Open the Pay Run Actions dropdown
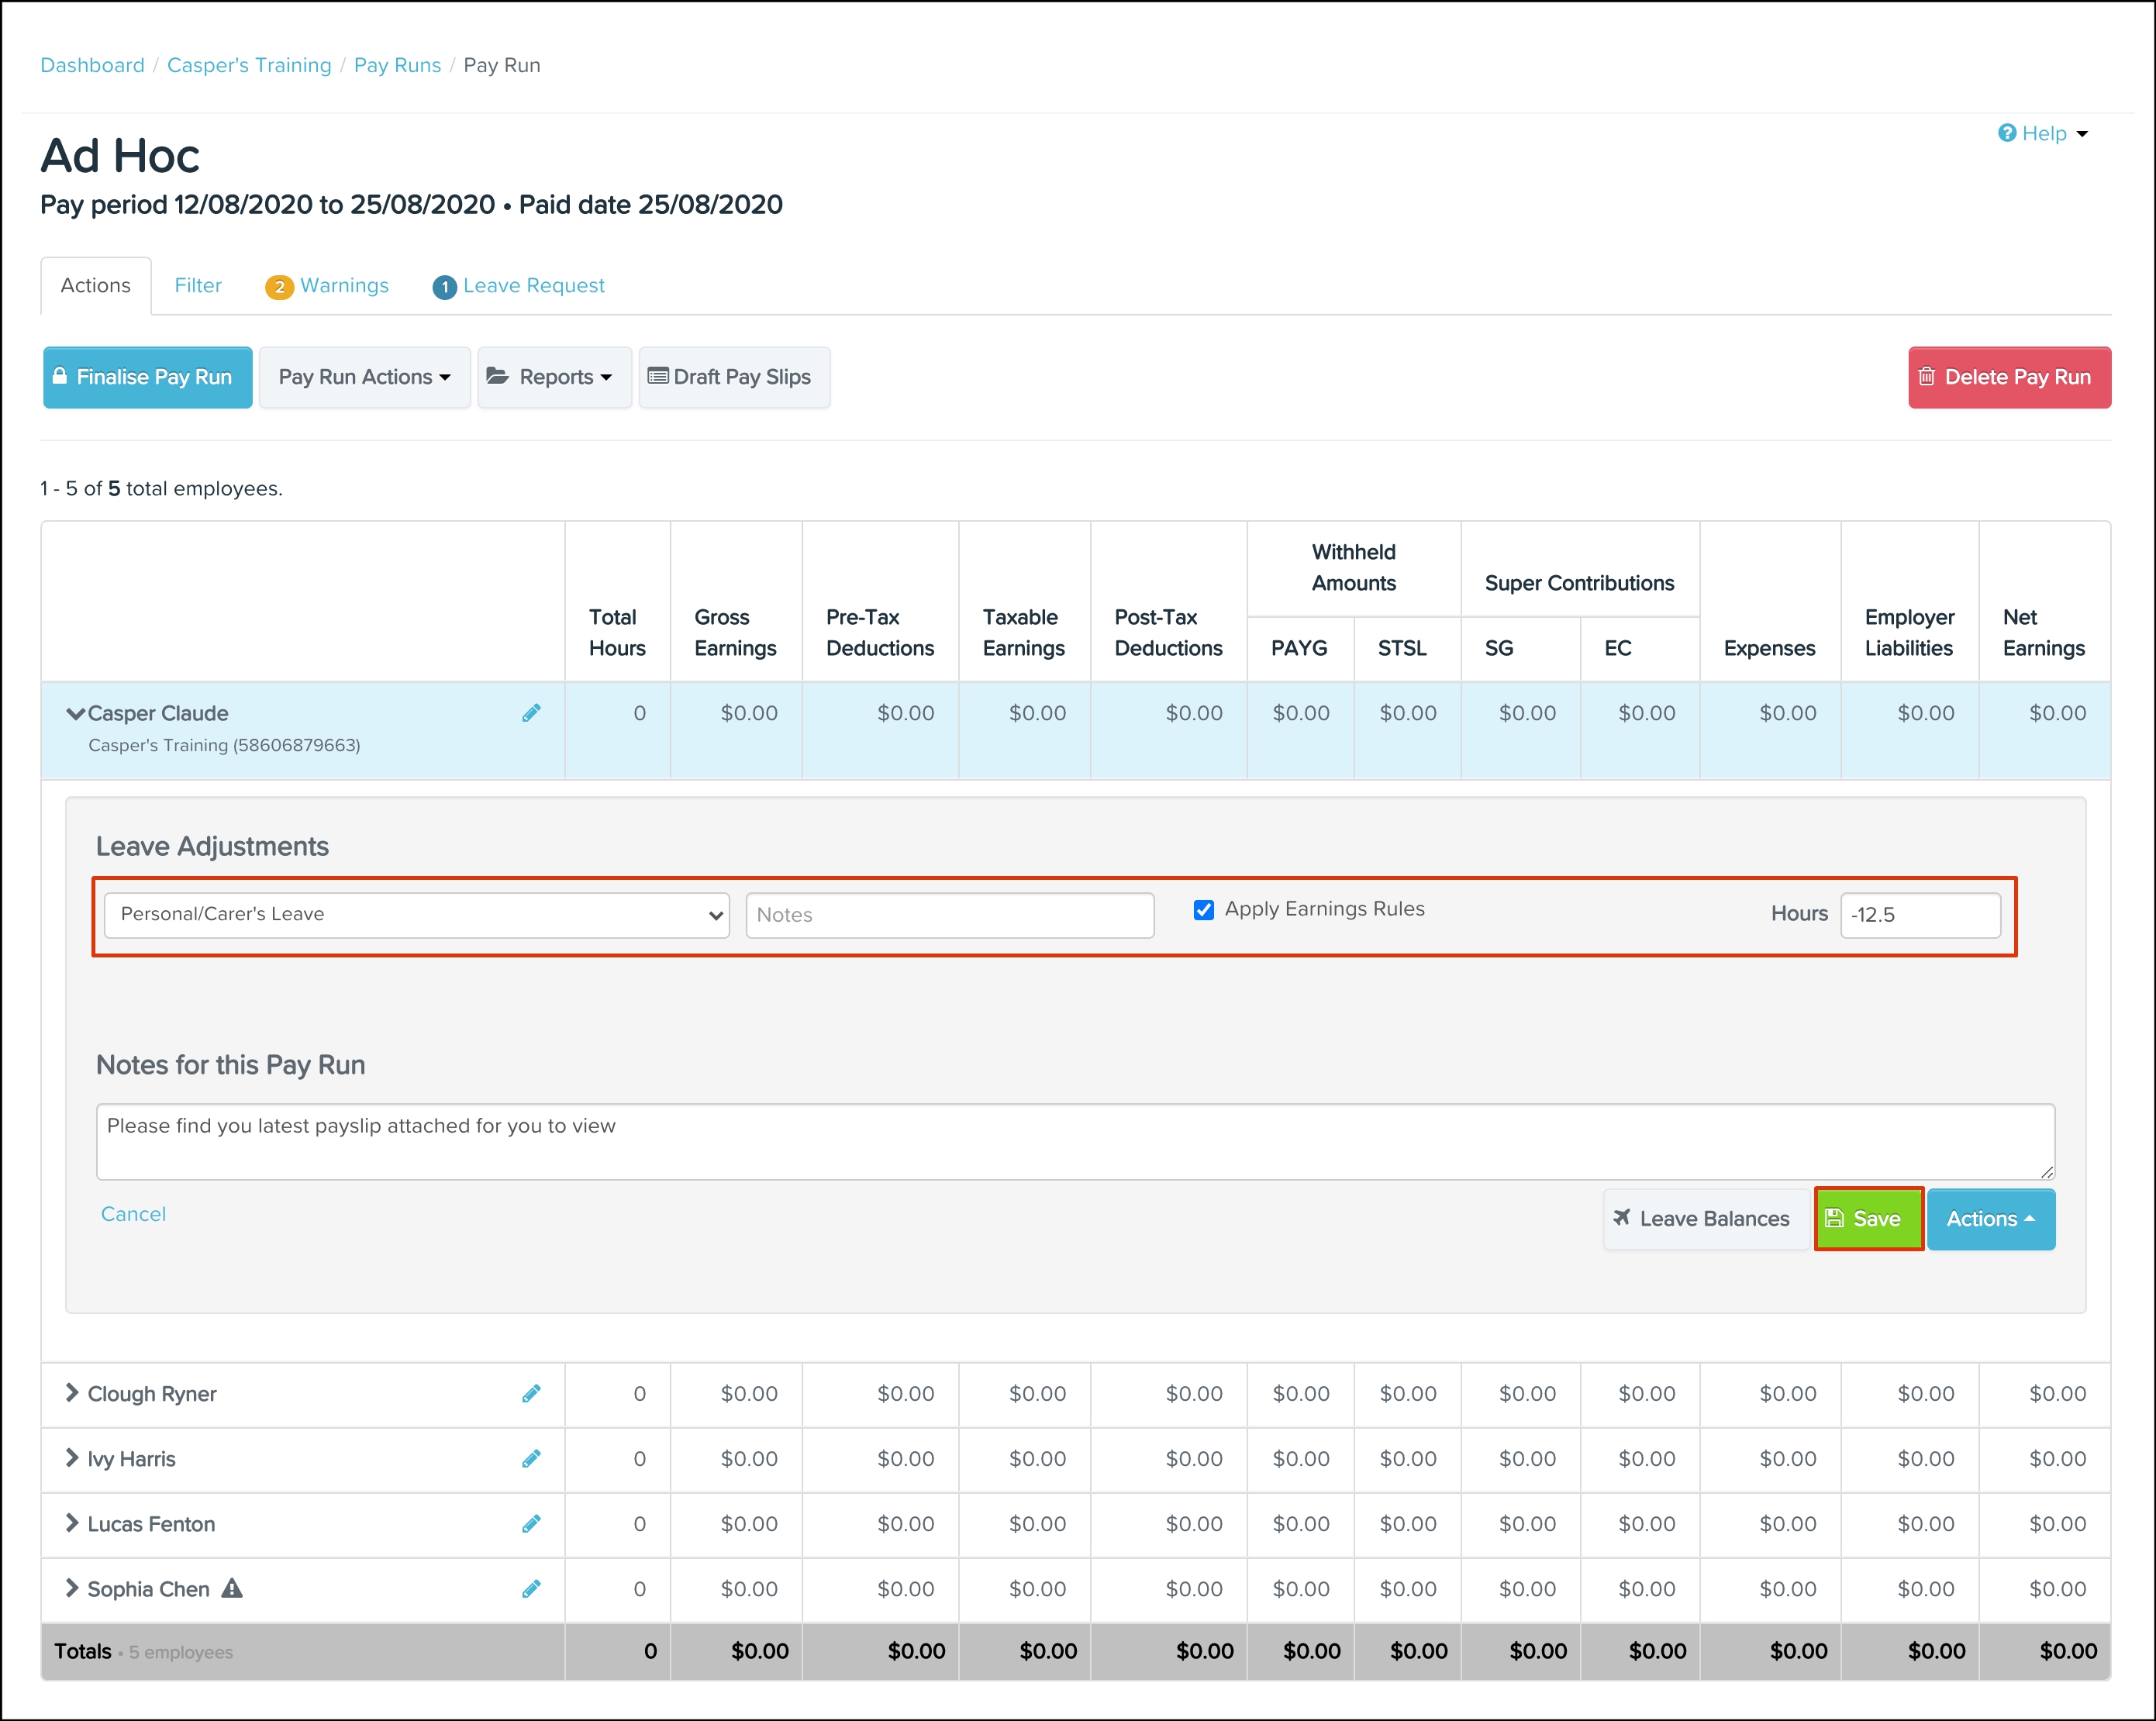This screenshot has height=1721, width=2156. [x=364, y=377]
